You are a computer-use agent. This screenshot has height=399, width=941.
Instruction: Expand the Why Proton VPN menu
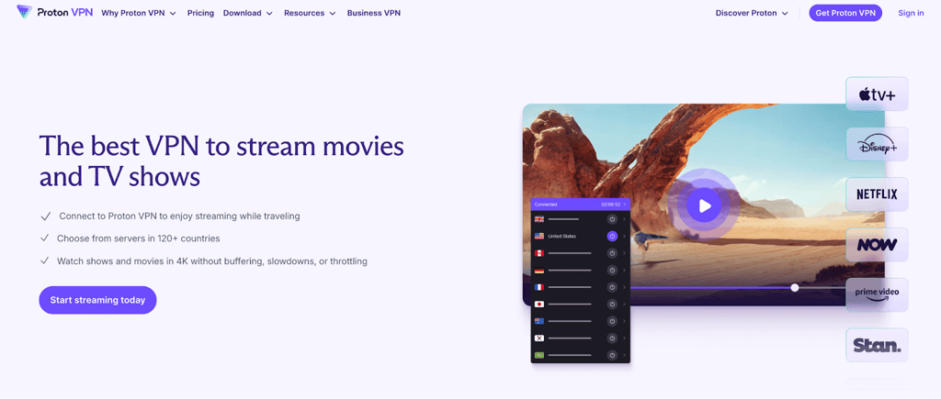point(139,13)
